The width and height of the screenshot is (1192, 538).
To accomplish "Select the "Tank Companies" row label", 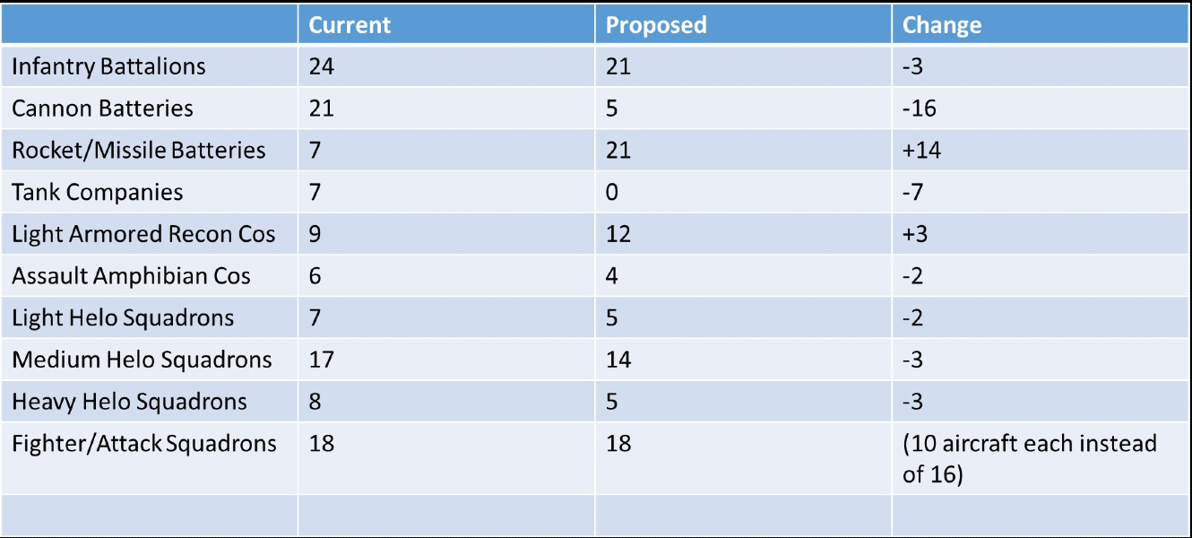I will tap(97, 193).
